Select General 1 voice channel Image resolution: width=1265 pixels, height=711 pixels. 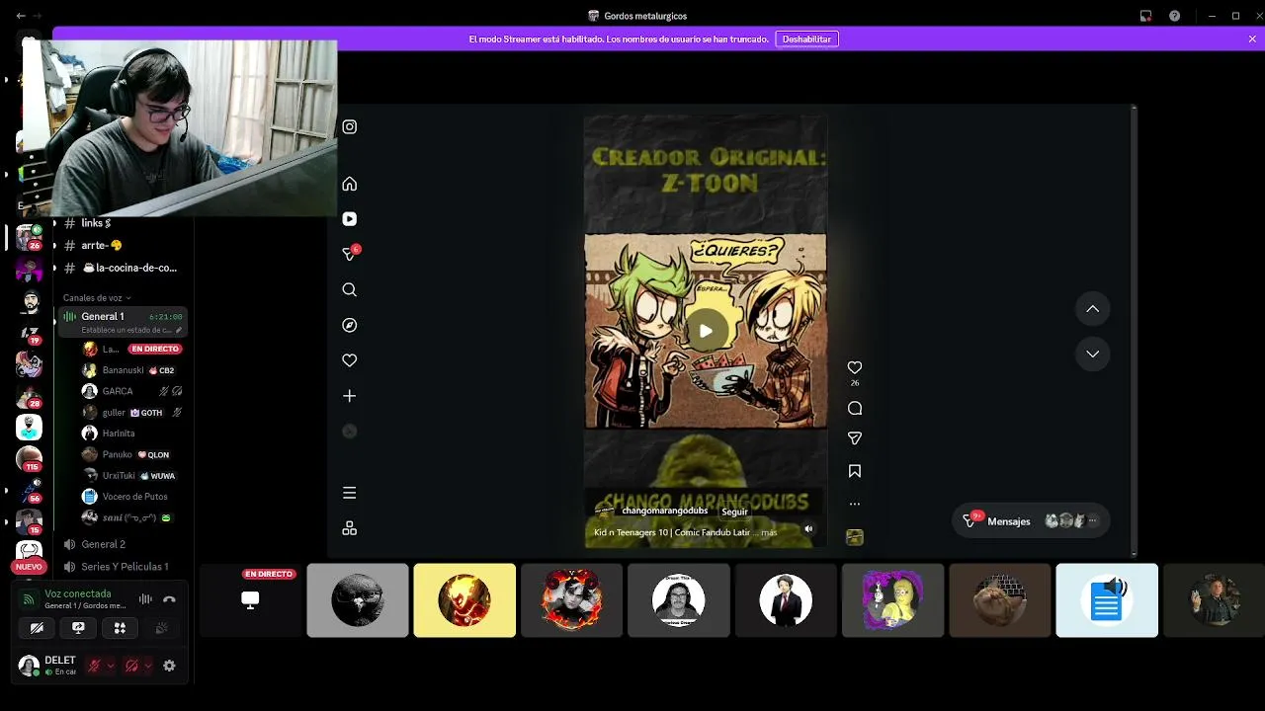[x=121, y=316]
